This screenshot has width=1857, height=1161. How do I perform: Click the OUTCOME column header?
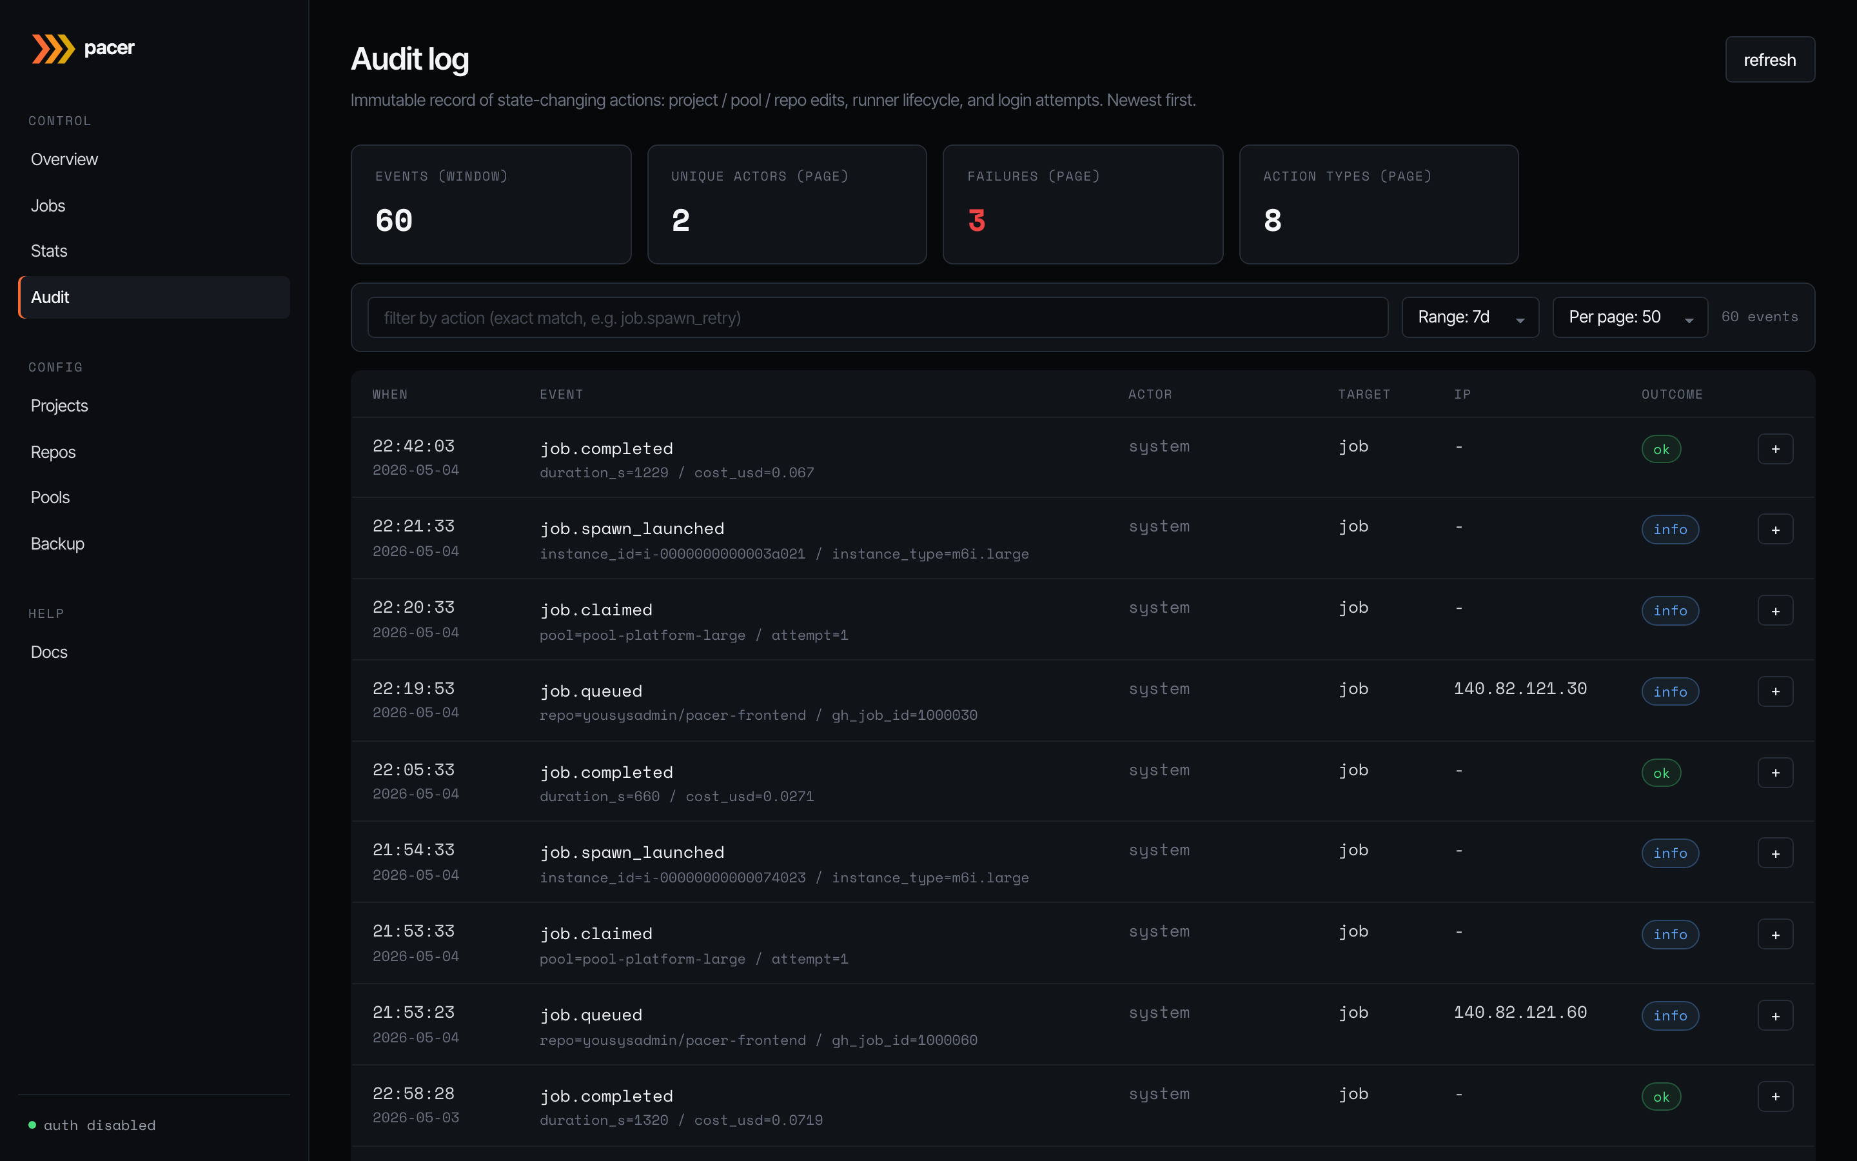tap(1672, 394)
